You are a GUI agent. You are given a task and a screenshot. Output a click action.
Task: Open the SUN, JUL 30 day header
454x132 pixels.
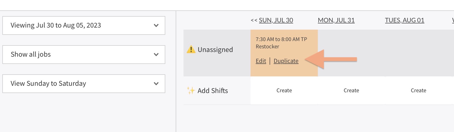click(x=276, y=20)
